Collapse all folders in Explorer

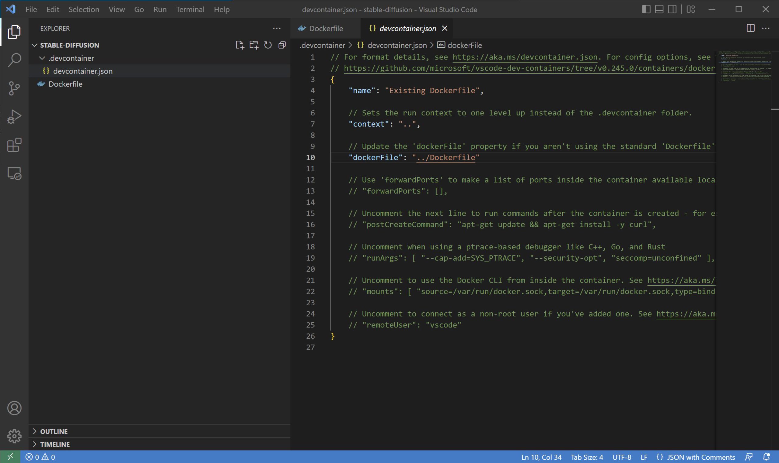click(282, 45)
